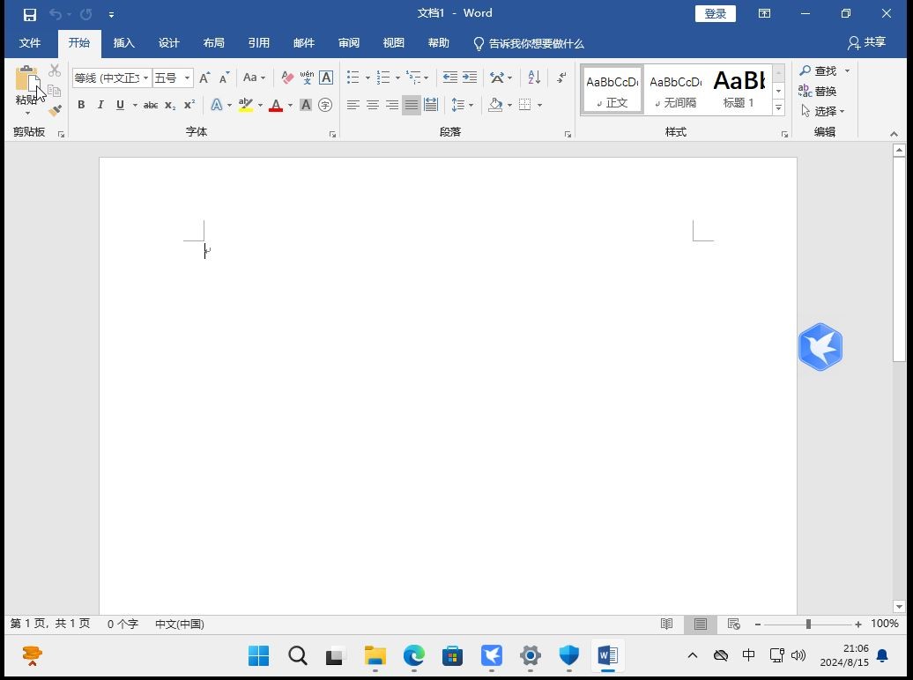Screen dimensions: 913x680
Task: Open the 插入 (Insert) tab
Action: click(124, 43)
